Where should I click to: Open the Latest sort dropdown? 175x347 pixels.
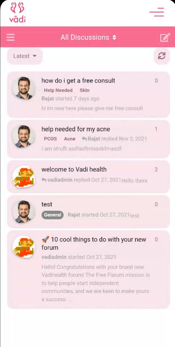point(25,56)
